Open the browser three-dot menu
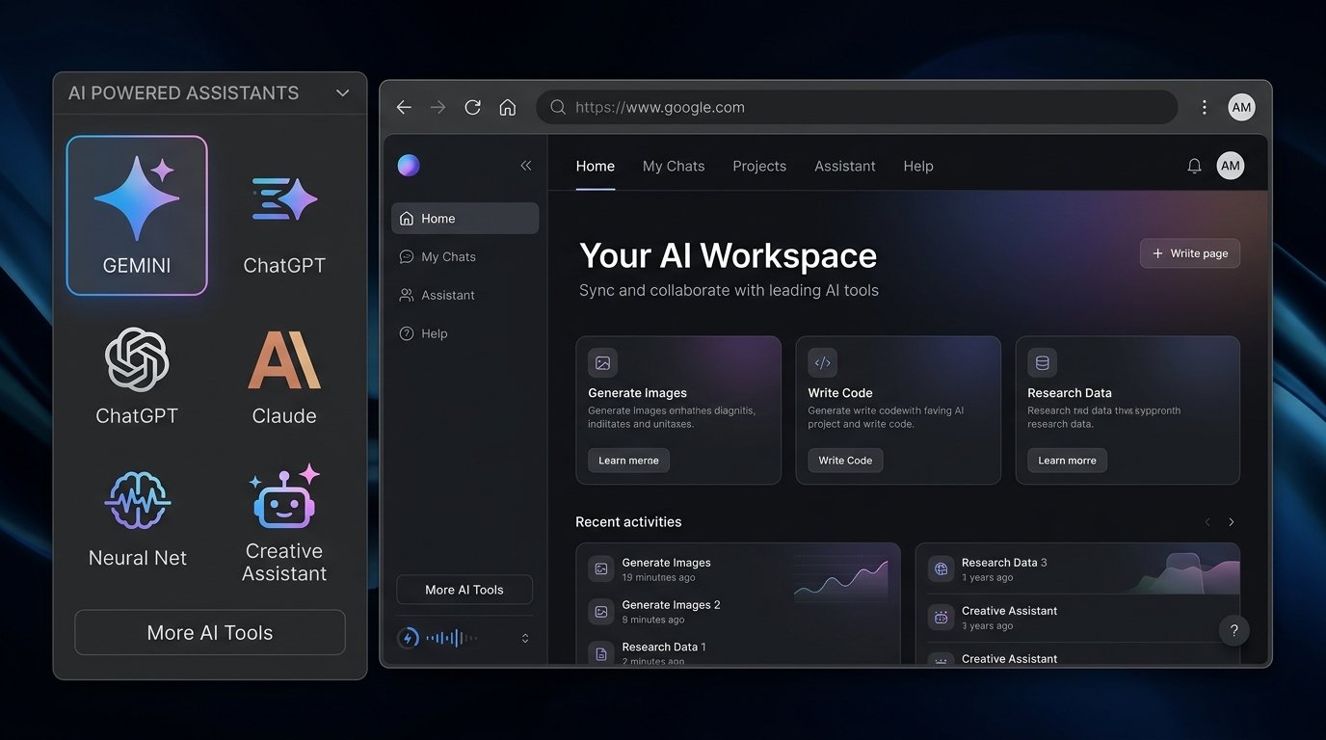 tap(1204, 107)
